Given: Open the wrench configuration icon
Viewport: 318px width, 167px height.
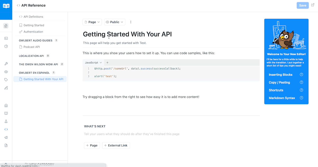Looking at the screenshot, I should [6, 64].
